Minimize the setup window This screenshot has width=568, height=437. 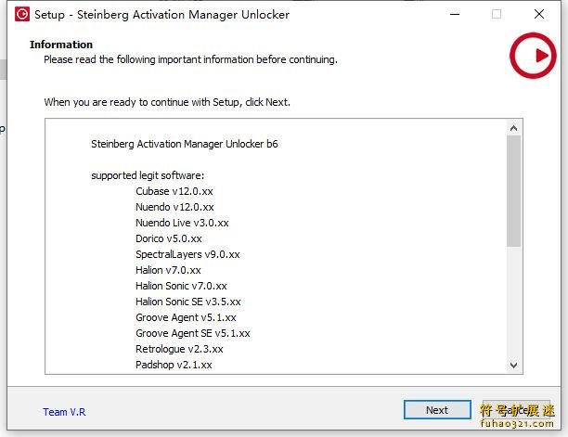[455, 14]
